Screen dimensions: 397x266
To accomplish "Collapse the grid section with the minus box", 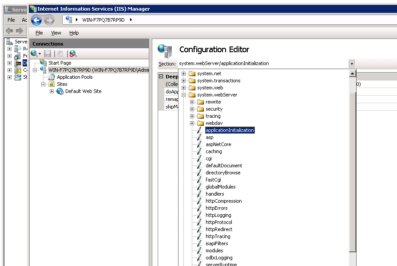I will click(160, 76).
